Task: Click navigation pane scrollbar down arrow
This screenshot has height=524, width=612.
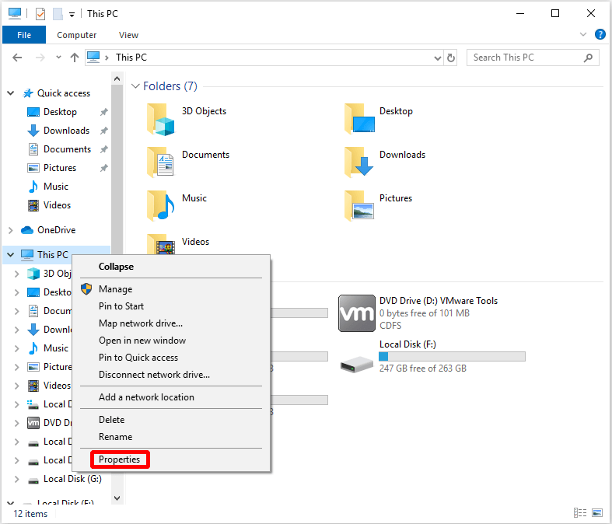Action: point(117,498)
